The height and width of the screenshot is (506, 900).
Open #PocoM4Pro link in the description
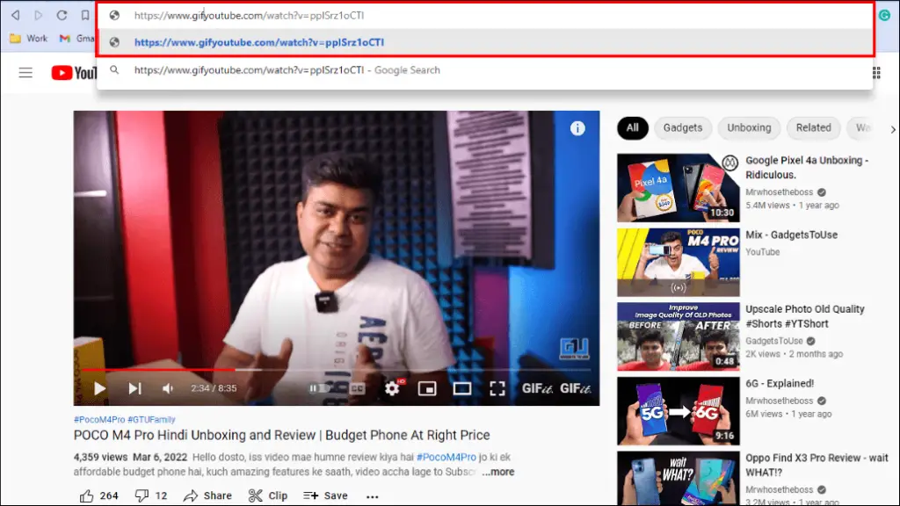point(446,457)
